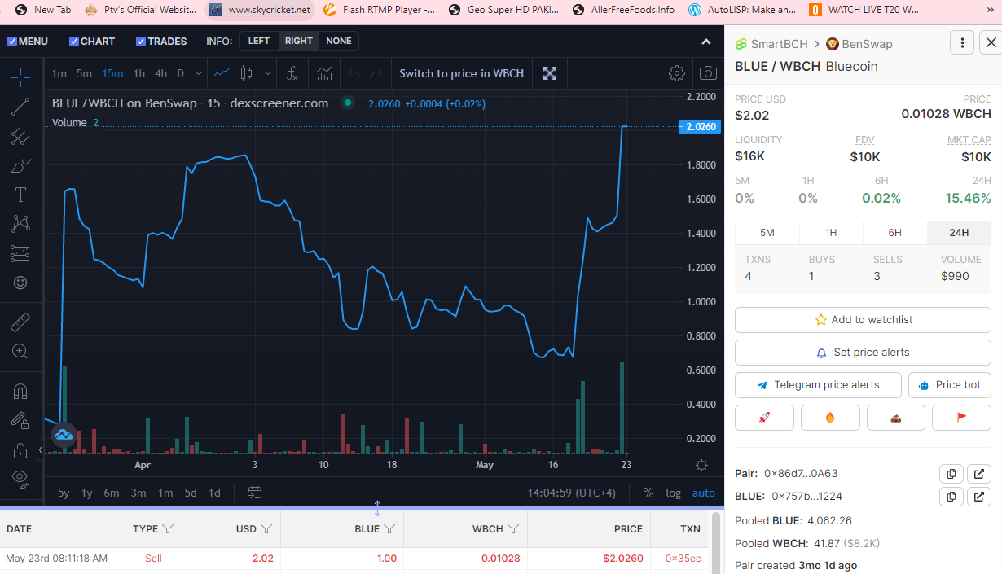Open the timezone 14:04:59 (UTC+4) menu
Screen dimensions: 1002x574
(x=572, y=493)
